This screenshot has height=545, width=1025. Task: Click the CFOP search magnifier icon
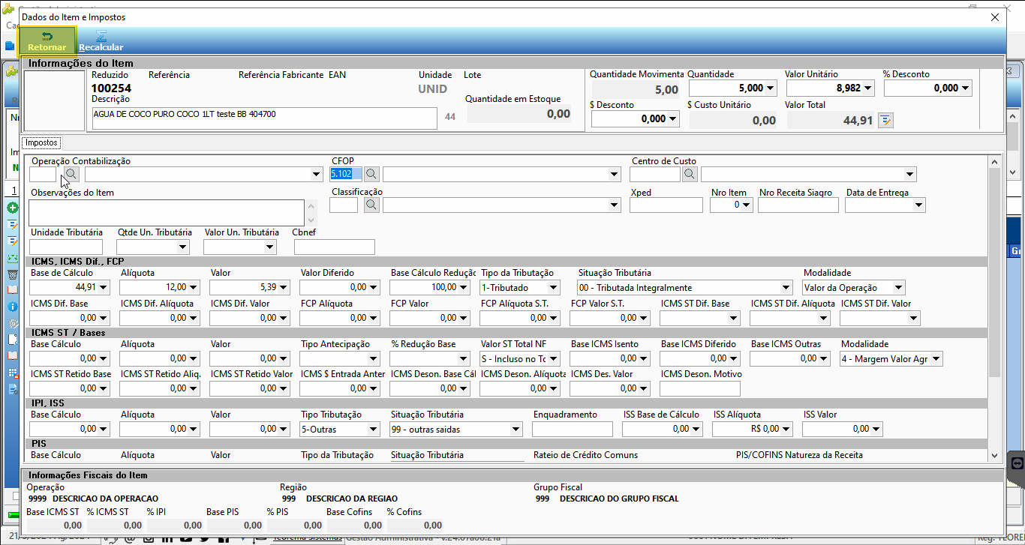click(x=371, y=174)
